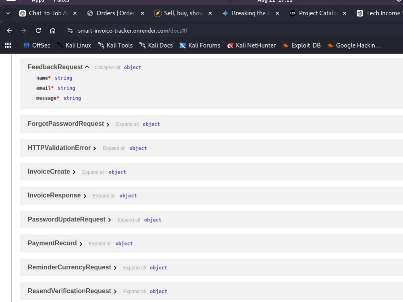Select the 'message' field in FeedbackRequest
This screenshot has width=403, height=302.
pyautogui.click(x=46, y=98)
